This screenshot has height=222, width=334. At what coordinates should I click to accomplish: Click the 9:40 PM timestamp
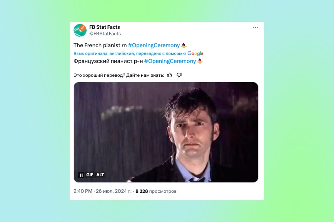pyautogui.click(x=83, y=191)
